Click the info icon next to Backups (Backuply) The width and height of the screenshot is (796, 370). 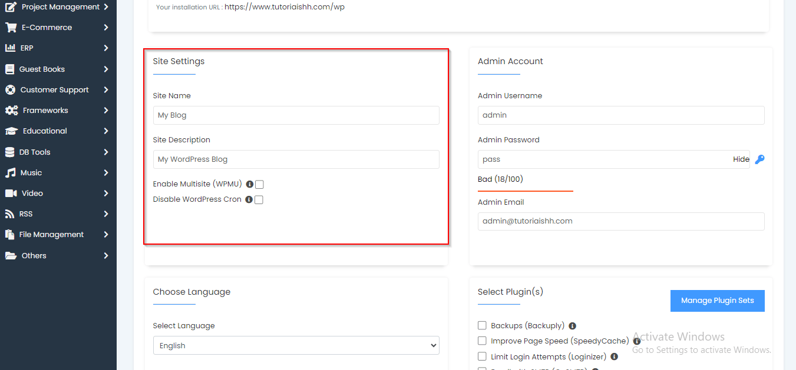pyautogui.click(x=572, y=326)
